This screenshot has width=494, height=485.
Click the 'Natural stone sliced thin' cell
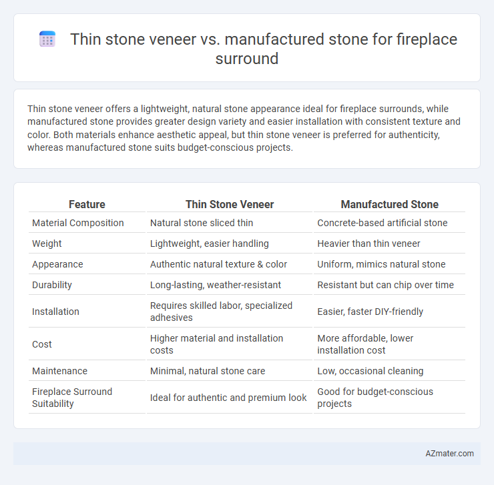[202, 223]
